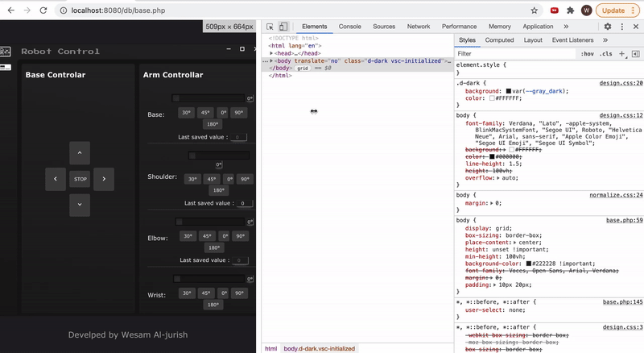View site information icon
Screen dimensions: 644x353
(64, 10)
